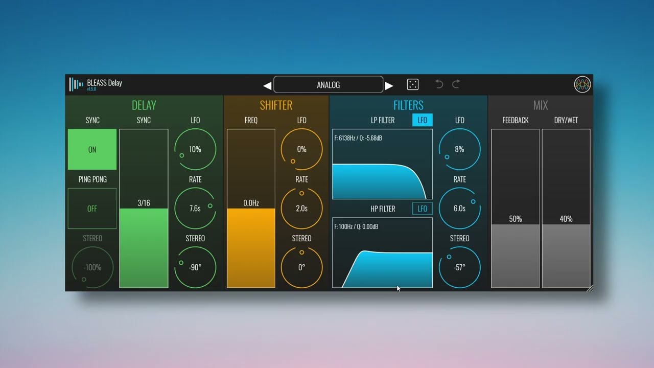Click the v1.5.0 version label
654x368 pixels.
(x=91, y=89)
